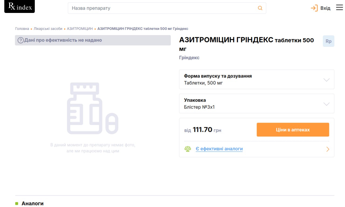Open the hamburger menu
The image size is (345, 207).
(339, 8)
